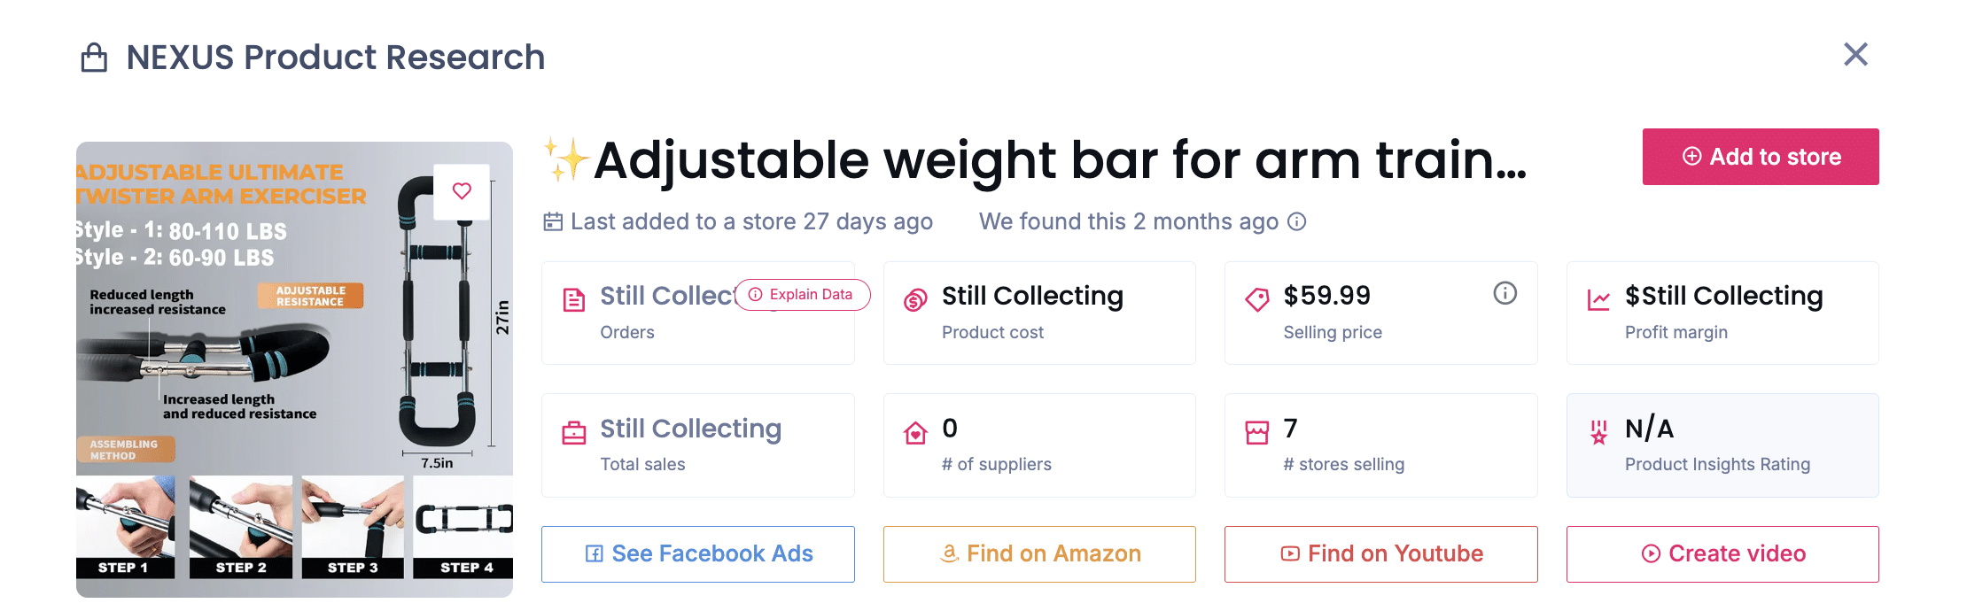
Task: Click the Product Insights Rating badge icon
Action: pyautogui.click(x=1598, y=433)
